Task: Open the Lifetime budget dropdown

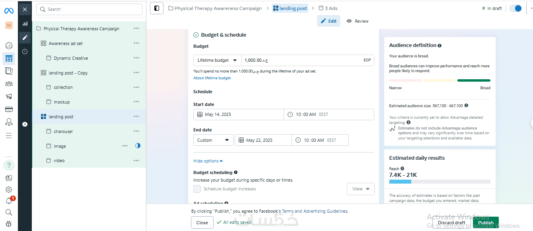Action: tap(217, 60)
